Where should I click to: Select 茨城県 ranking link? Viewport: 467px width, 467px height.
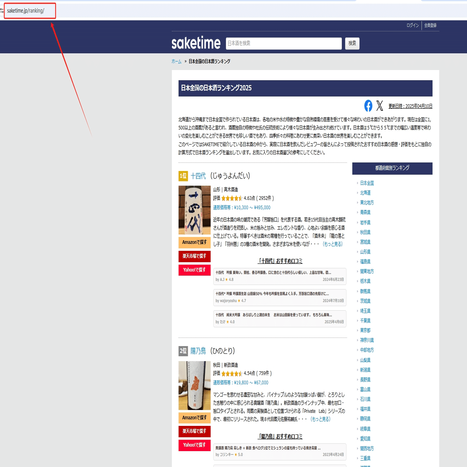point(365,301)
